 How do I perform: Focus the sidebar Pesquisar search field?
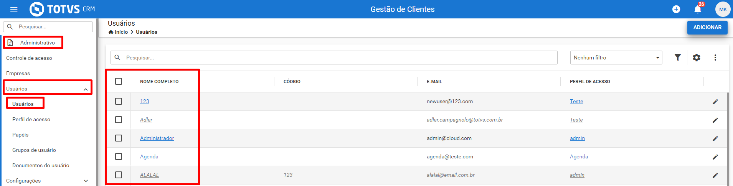[48, 26]
